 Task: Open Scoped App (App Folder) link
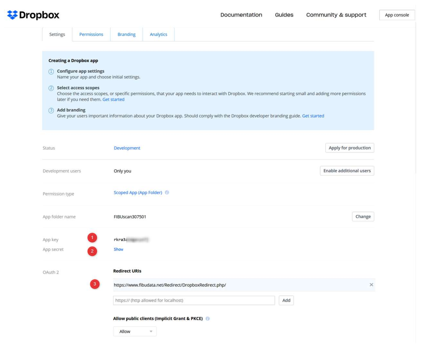click(x=138, y=193)
